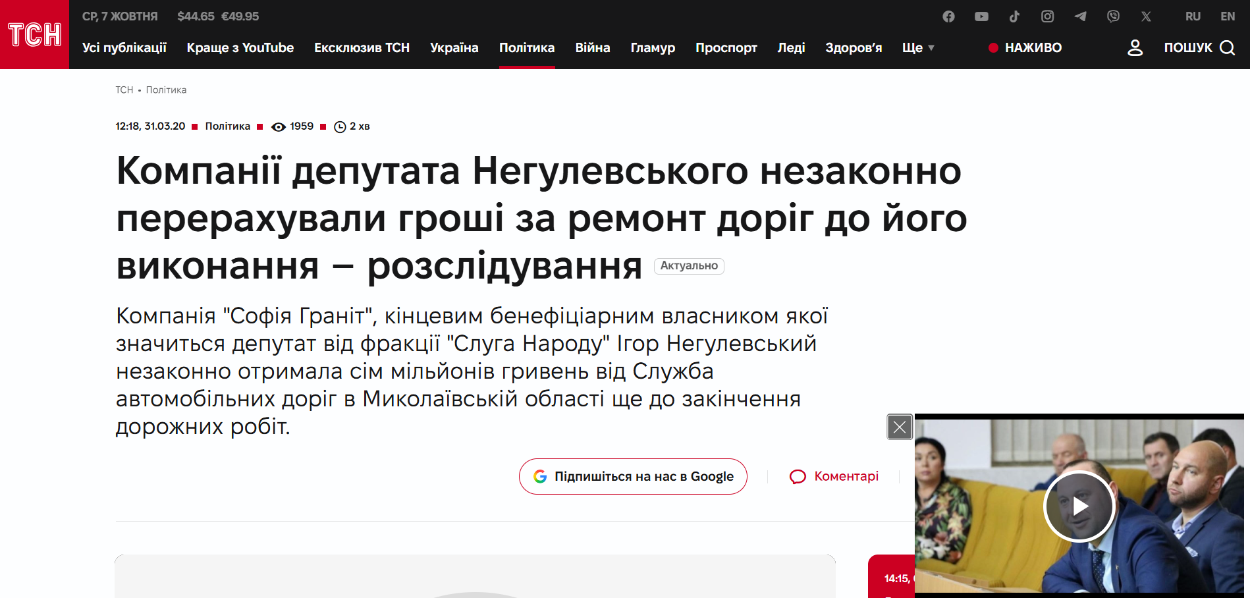Click the user account profile icon
This screenshot has height=598, width=1250.
[1135, 47]
